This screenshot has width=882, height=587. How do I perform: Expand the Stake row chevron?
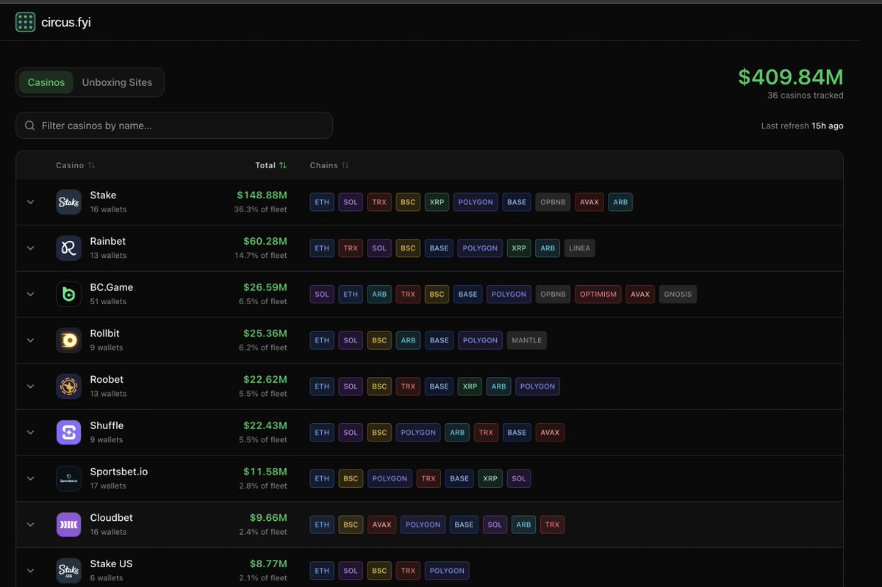pyautogui.click(x=30, y=202)
